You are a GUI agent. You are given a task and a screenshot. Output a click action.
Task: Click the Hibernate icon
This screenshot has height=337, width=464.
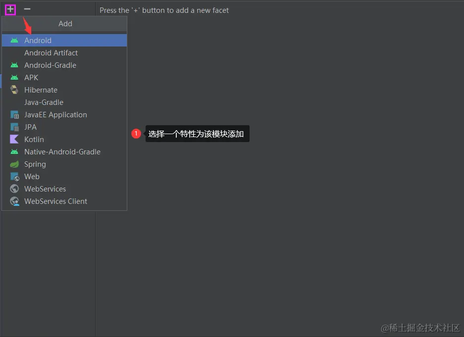coord(14,90)
